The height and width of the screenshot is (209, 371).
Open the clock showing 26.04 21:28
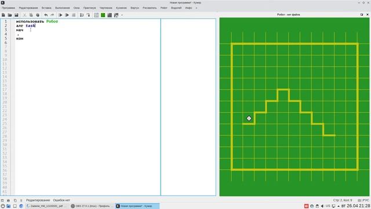[x=355, y=206]
